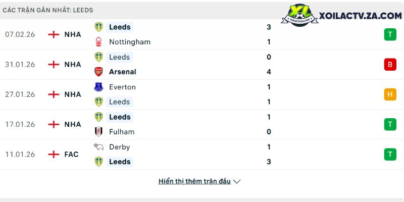
Task: Click the green T badge for 11.01.26
Action: click(390, 155)
